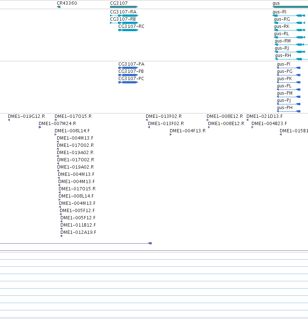Select the DME1-007M24.R feature

pyautogui.click(x=40, y=127)
